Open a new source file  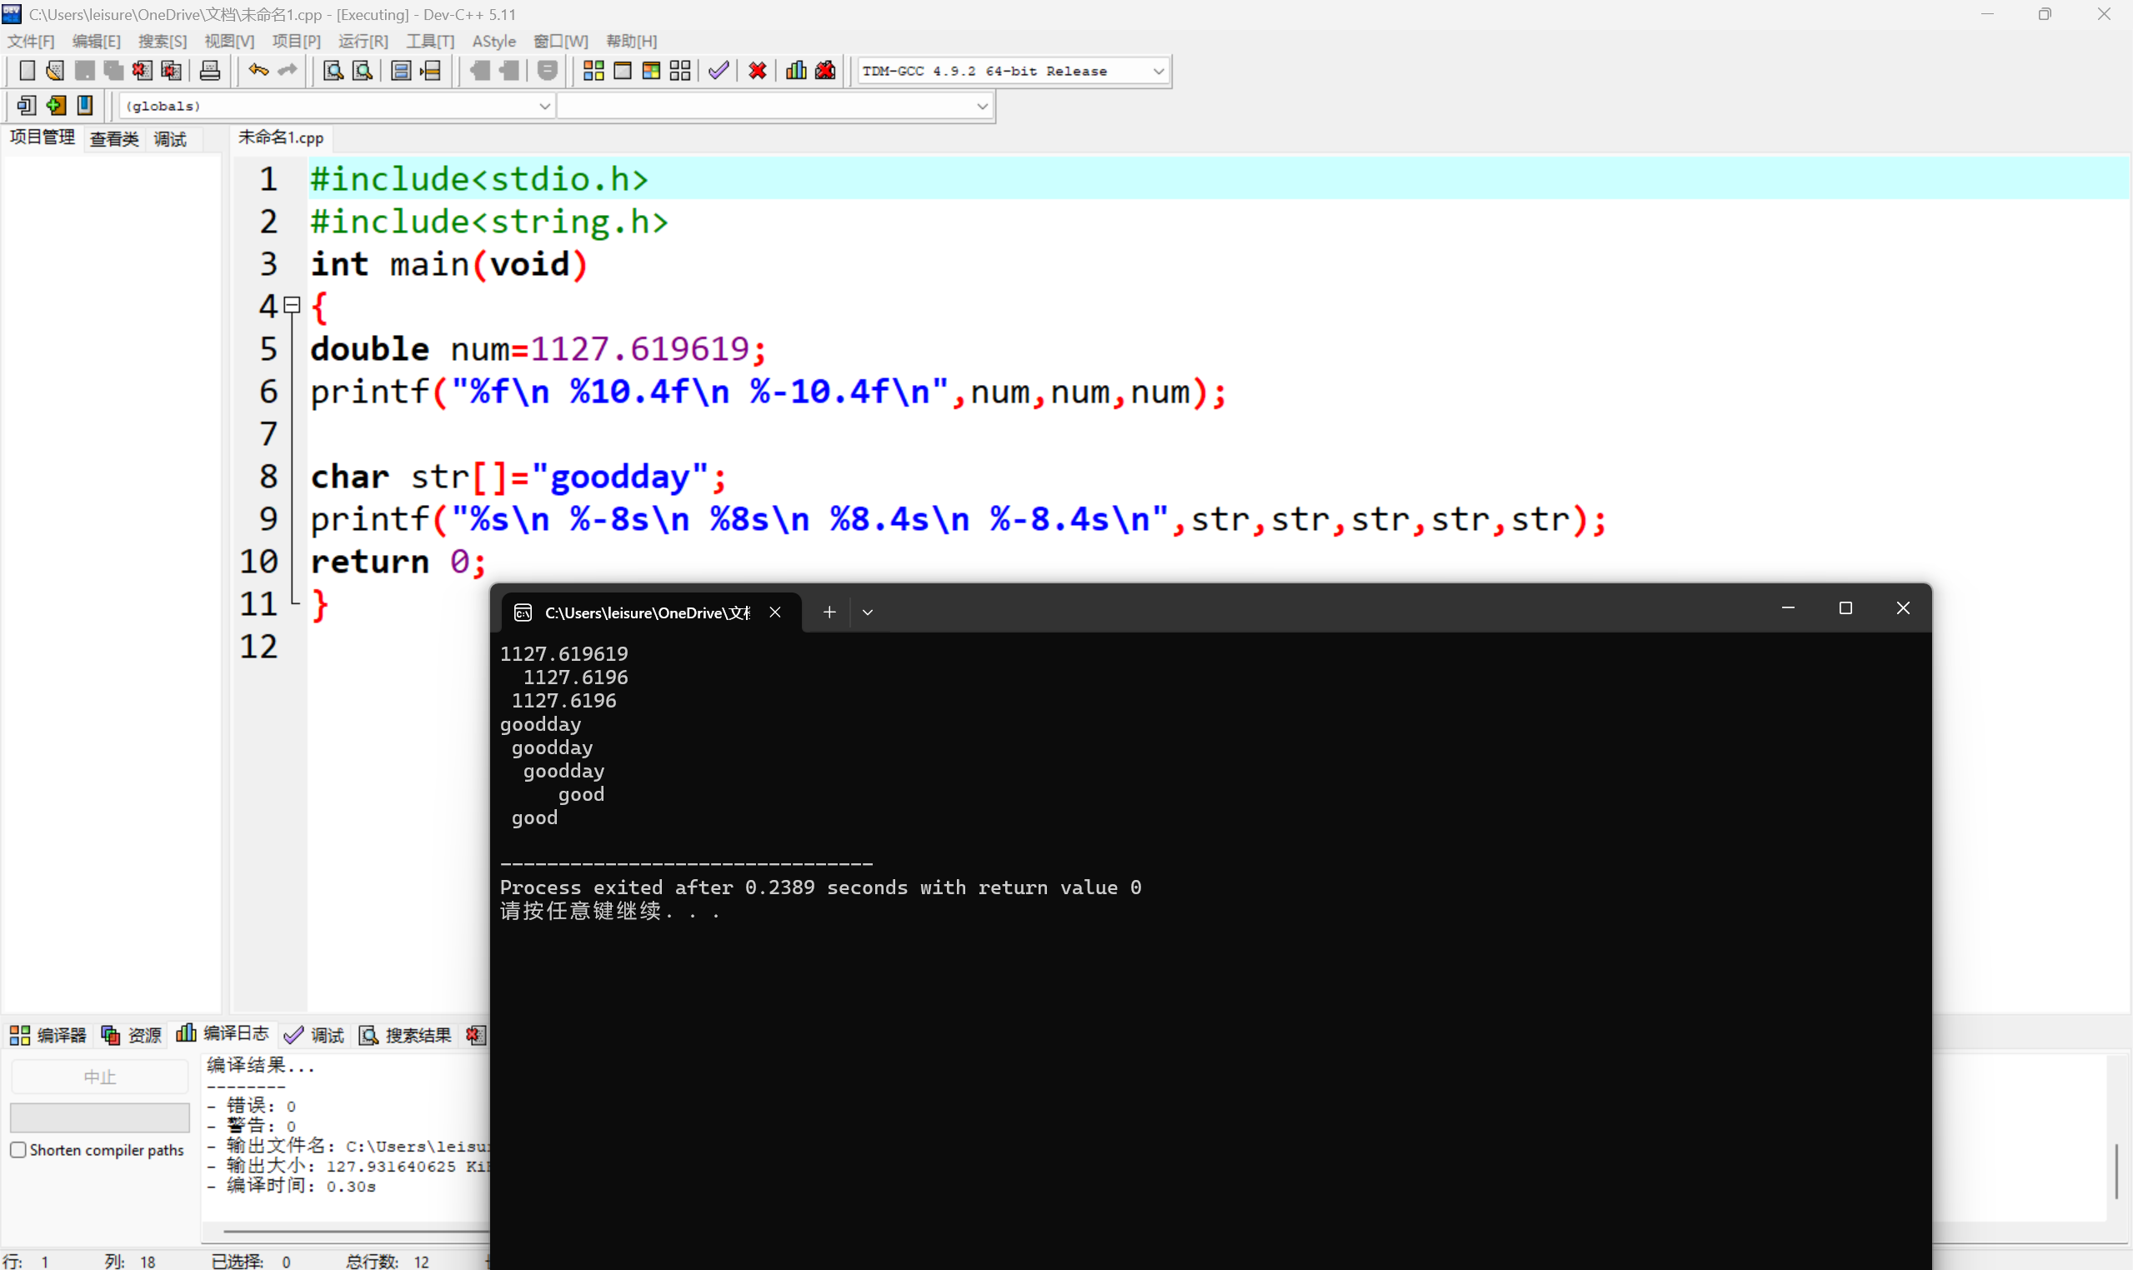(27, 70)
